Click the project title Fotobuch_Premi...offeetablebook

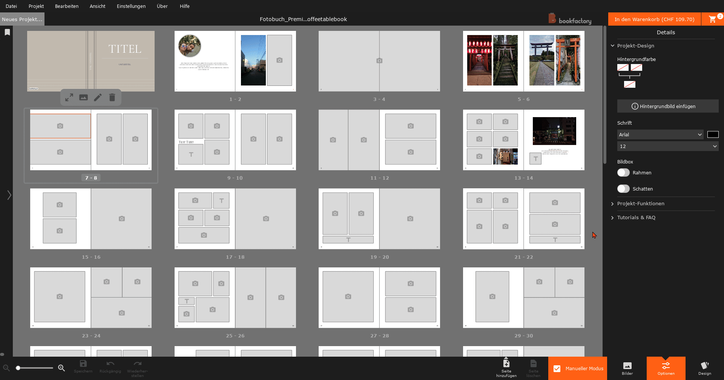[x=303, y=19]
